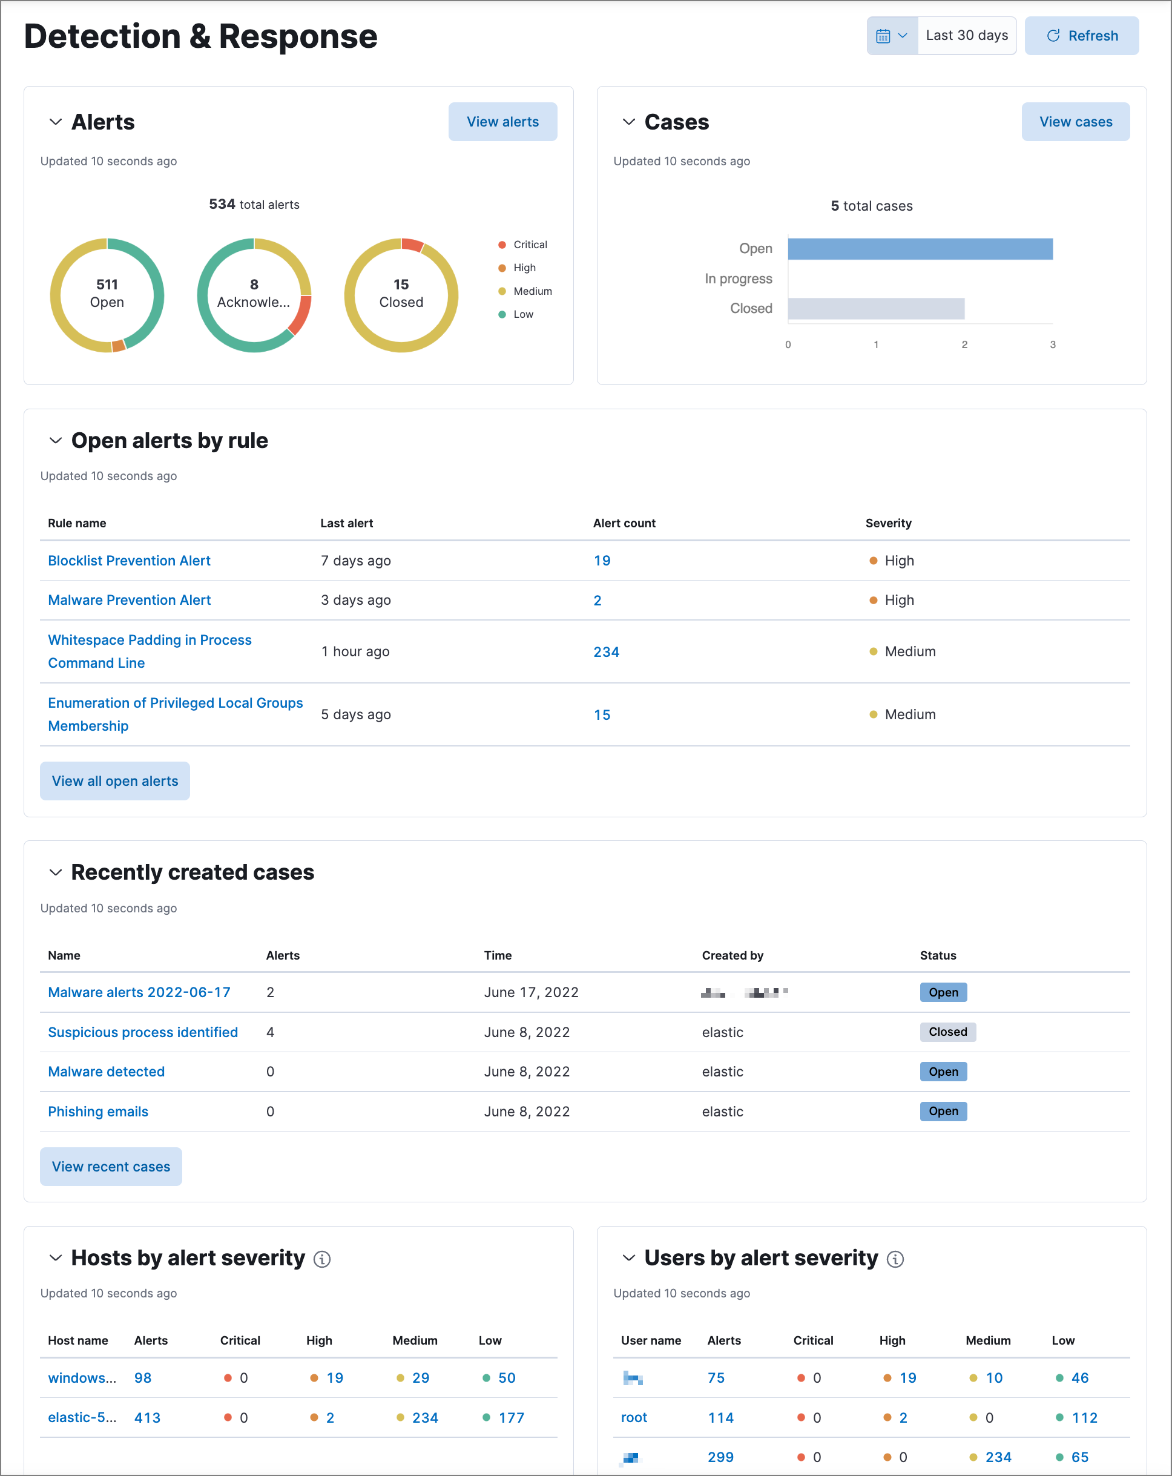This screenshot has width=1172, height=1476.
Task: Click the View recent cases tab item
Action: pos(110,1164)
